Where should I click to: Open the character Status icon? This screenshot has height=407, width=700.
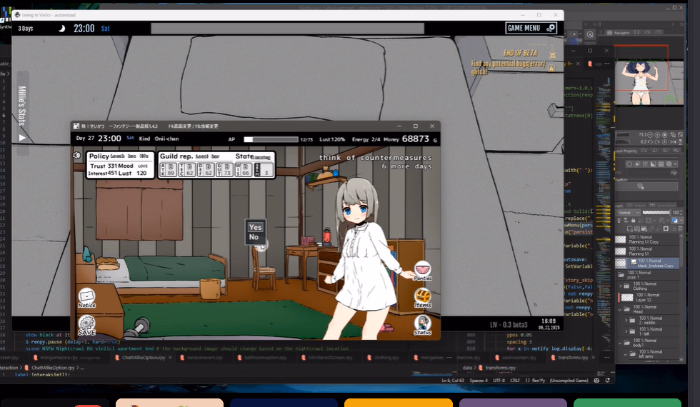coord(422,323)
